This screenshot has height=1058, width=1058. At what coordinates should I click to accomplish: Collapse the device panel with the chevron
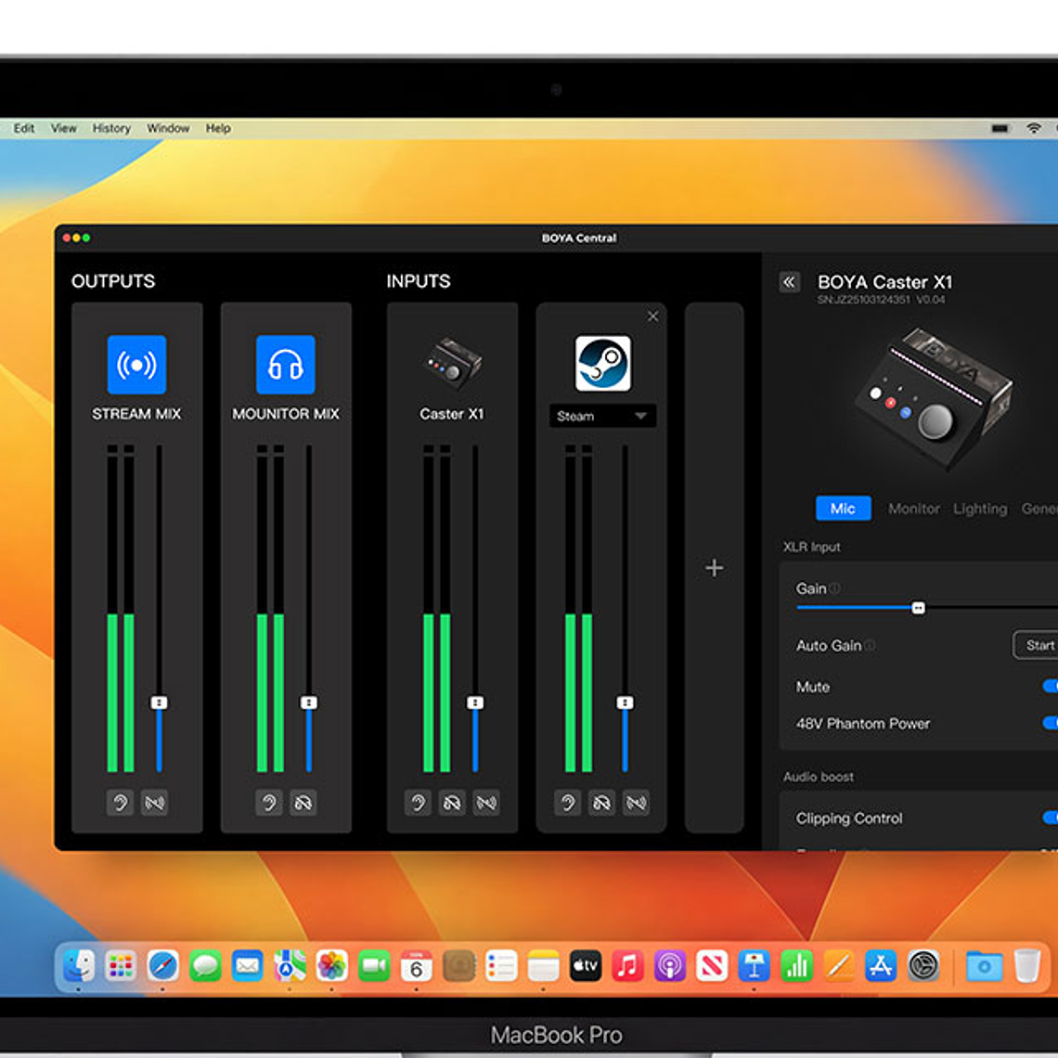click(790, 281)
